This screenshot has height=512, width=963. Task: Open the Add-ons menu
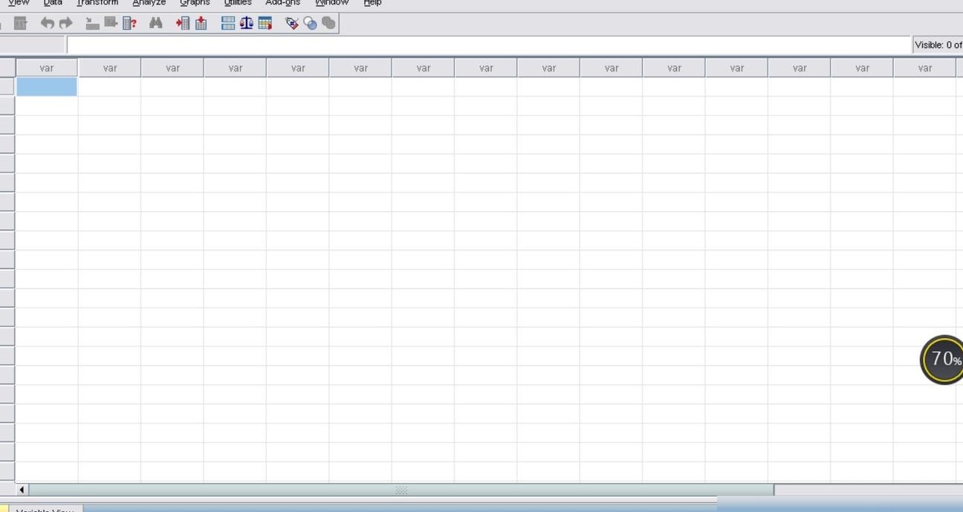282,3
